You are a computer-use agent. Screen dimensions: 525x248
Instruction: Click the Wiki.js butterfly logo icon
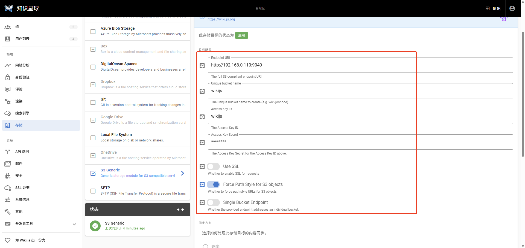click(9, 8)
